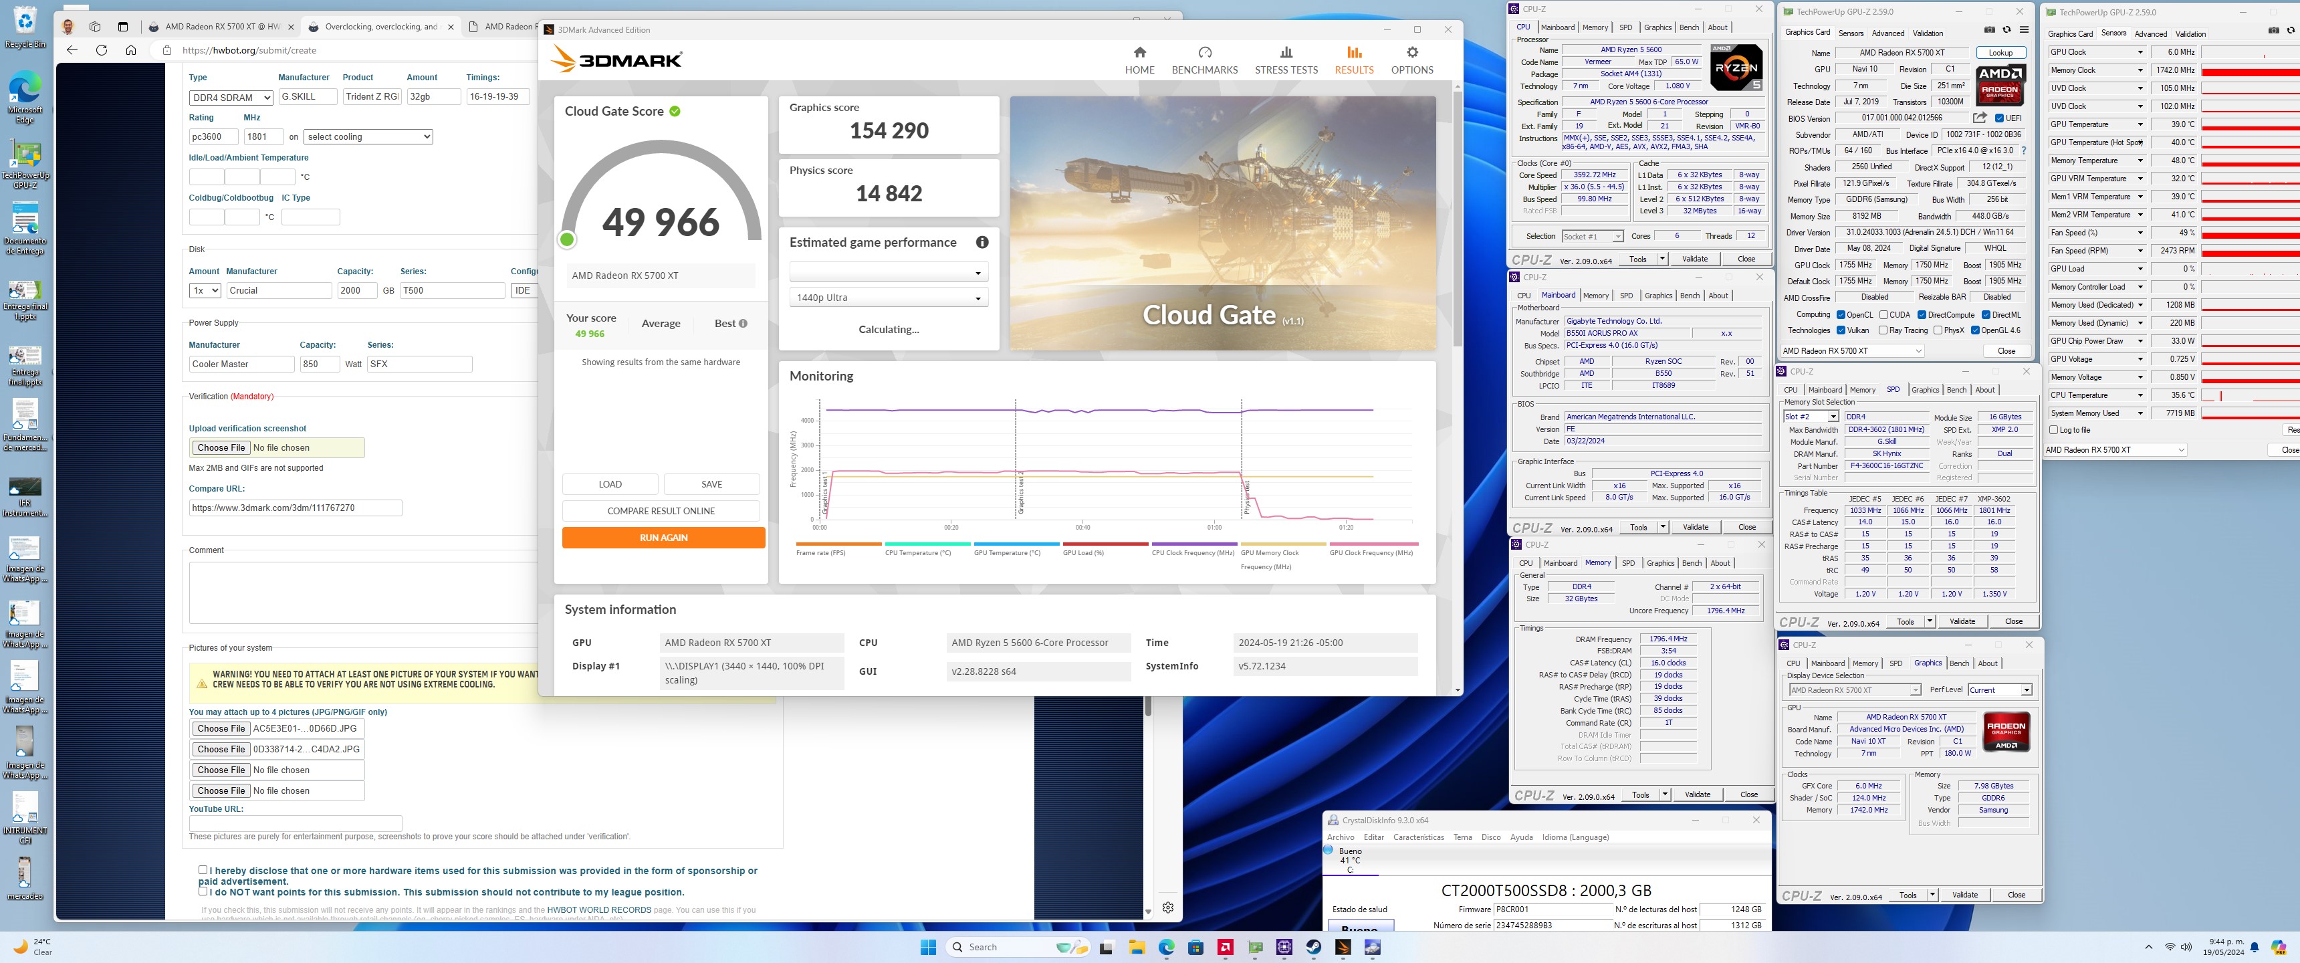The height and width of the screenshot is (963, 2300).
Task: Select the Bench tab in top CPU-Z window
Action: (x=1690, y=27)
